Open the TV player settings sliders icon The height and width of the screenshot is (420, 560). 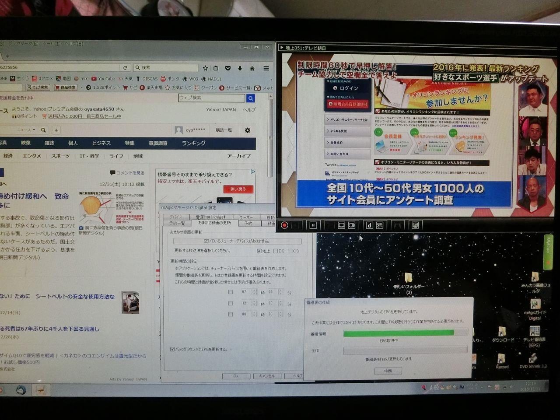(x=379, y=225)
